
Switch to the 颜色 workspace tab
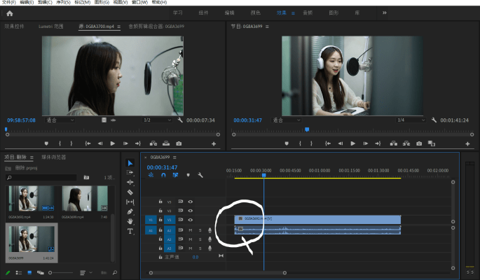pyautogui.click(x=256, y=13)
